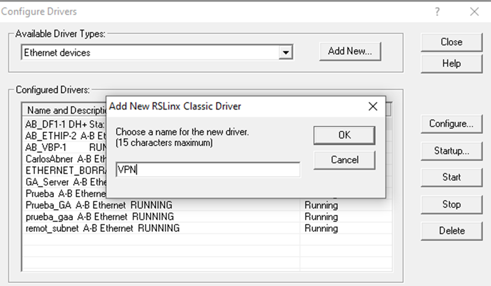Image resolution: width=491 pixels, height=286 pixels.
Task: Select the prueba_gaa A-B Ethernet driver row
Action: 99,216
